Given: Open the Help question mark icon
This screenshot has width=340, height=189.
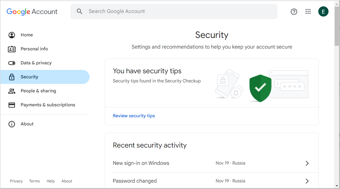Looking at the screenshot, I should (x=294, y=11).
